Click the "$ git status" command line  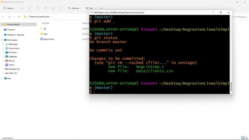[103, 38]
